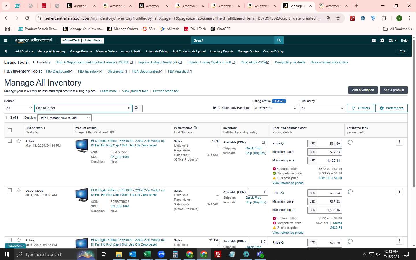Open the Outlook taskbar icon
Image resolution: width=416 pixels, height=260 pixels.
pos(133,254)
